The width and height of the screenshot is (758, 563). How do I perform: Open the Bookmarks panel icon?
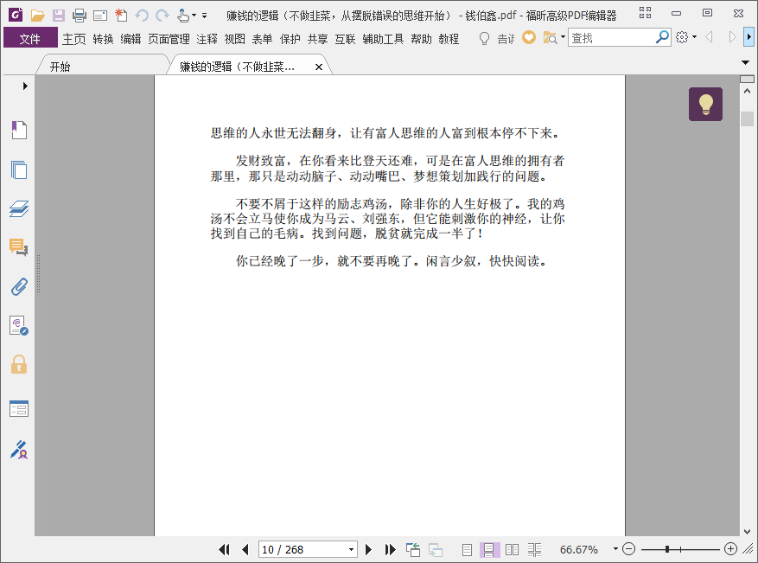pos(19,130)
